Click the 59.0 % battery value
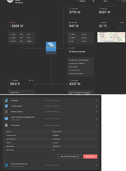The image size is (126, 171). point(15,84)
